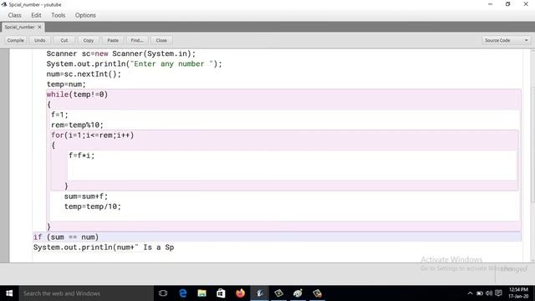The height and width of the screenshot is (301, 535).
Task: Show hidden system tray icons
Action: [470, 293]
